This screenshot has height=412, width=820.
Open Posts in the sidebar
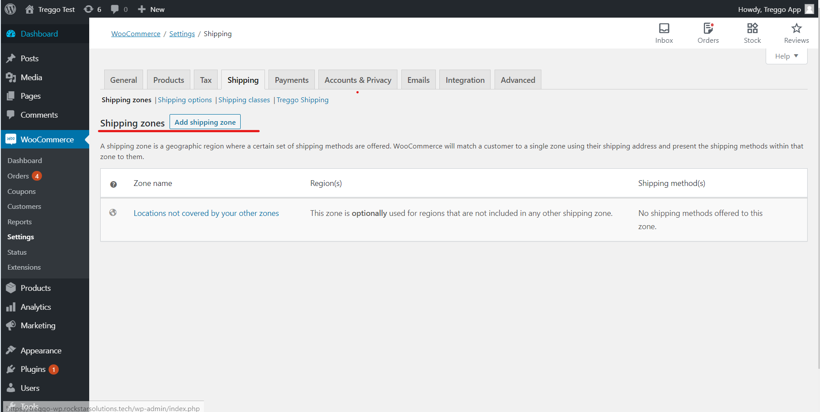click(x=45, y=59)
